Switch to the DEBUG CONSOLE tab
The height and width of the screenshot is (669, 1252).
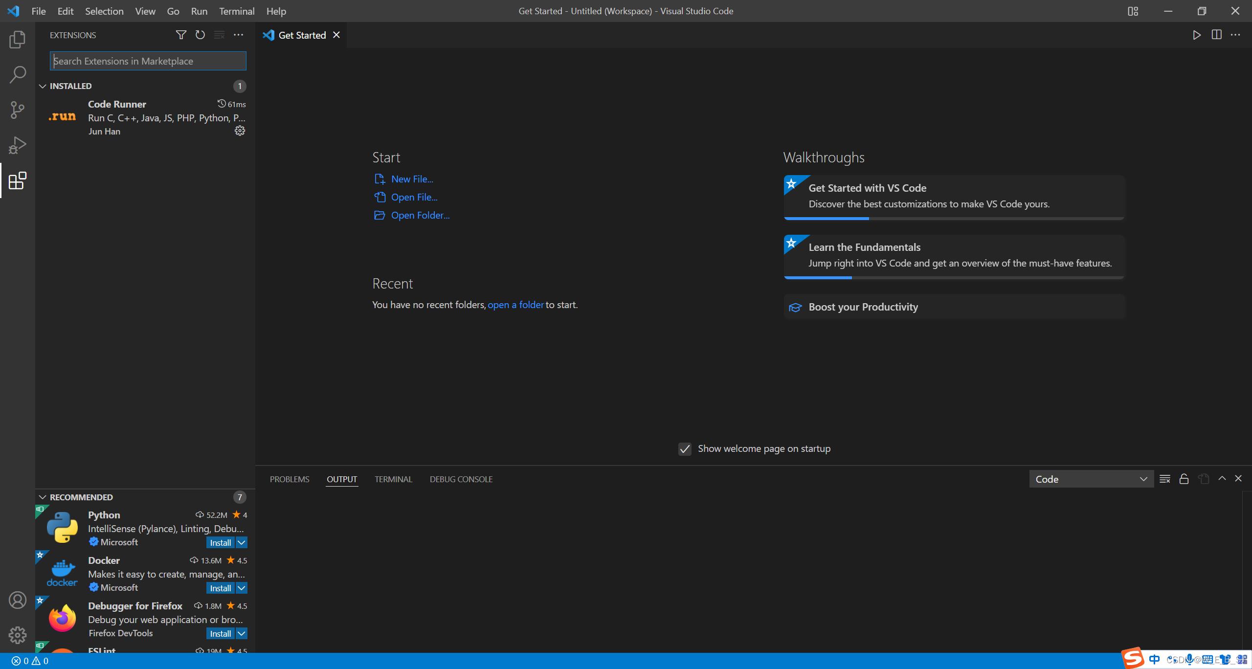(x=461, y=479)
